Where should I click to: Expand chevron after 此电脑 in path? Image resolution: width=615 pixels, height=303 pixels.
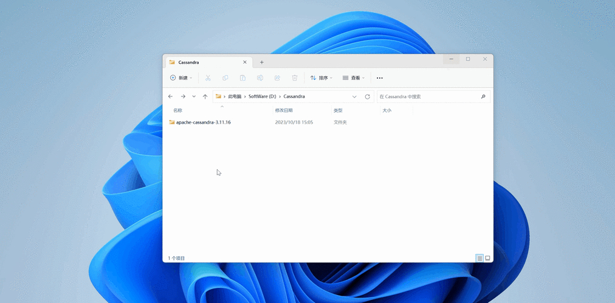pos(245,96)
